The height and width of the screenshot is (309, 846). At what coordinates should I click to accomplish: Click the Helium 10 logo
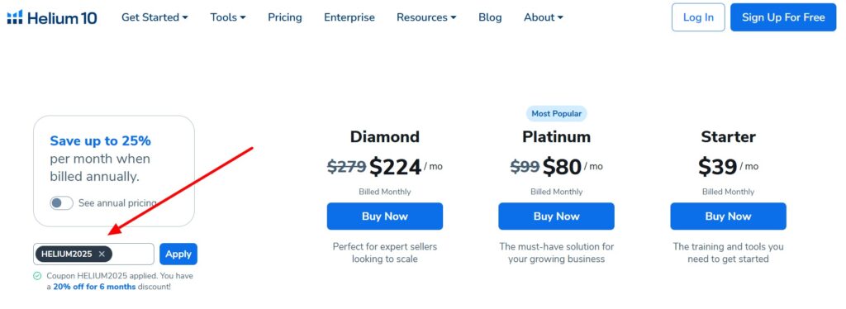tap(52, 17)
